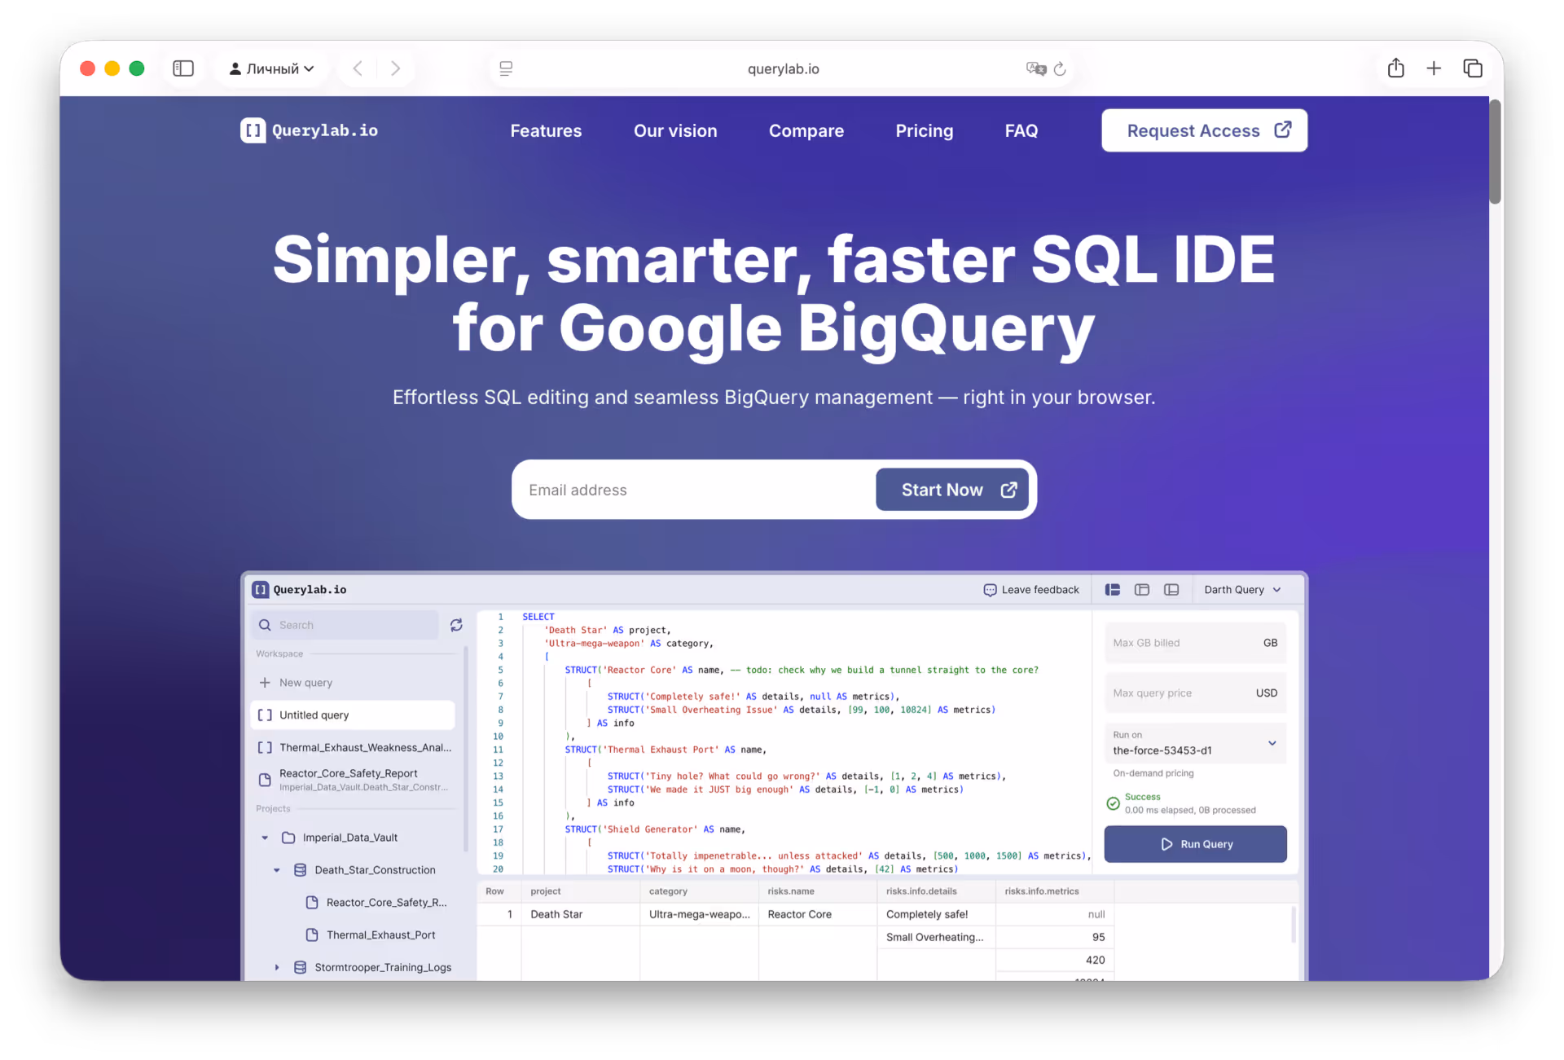Image resolution: width=1564 pixels, height=1060 pixels.
Task: Select the left sidebar layout icon
Action: pos(1112,590)
